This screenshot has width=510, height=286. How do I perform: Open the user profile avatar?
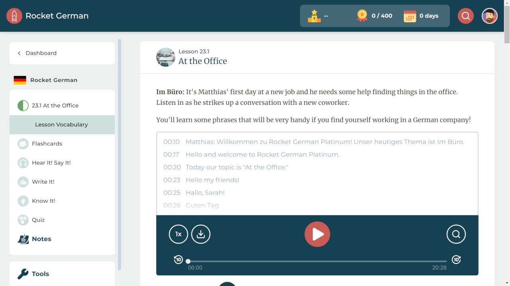489,16
